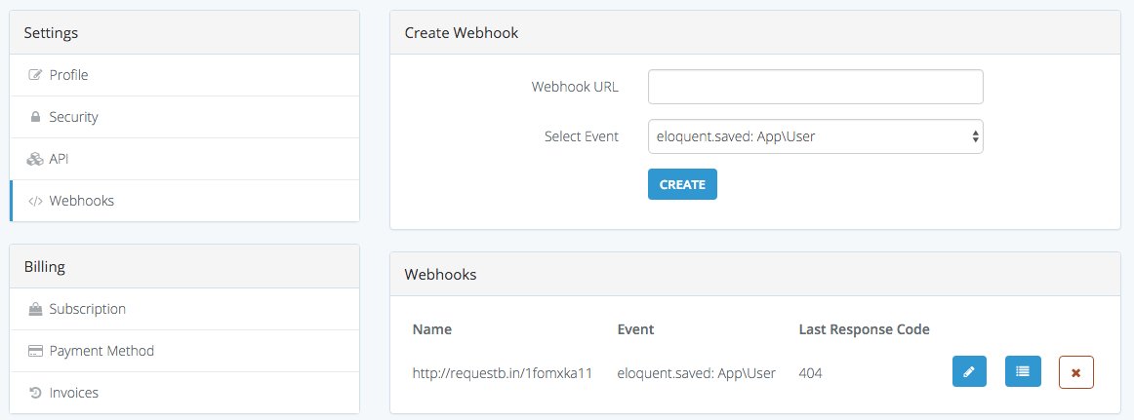The width and height of the screenshot is (1134, 420).
Task: Open Profile settings label
Action: [x=68, y=75]
